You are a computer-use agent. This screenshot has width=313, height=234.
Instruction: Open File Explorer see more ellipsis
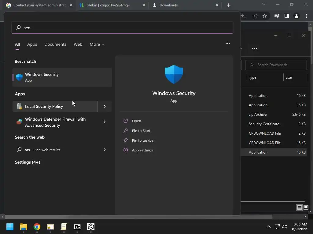255,48
